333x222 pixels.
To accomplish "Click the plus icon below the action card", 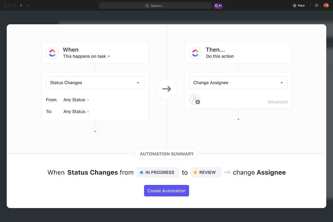I will (238, 119).
